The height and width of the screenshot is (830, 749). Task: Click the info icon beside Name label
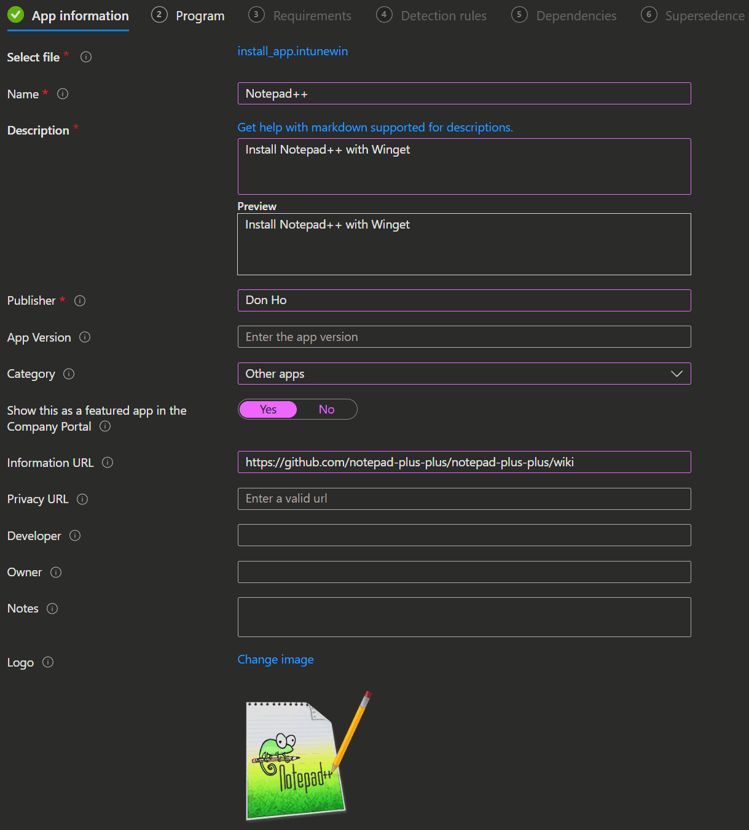(x=63, y=94)
